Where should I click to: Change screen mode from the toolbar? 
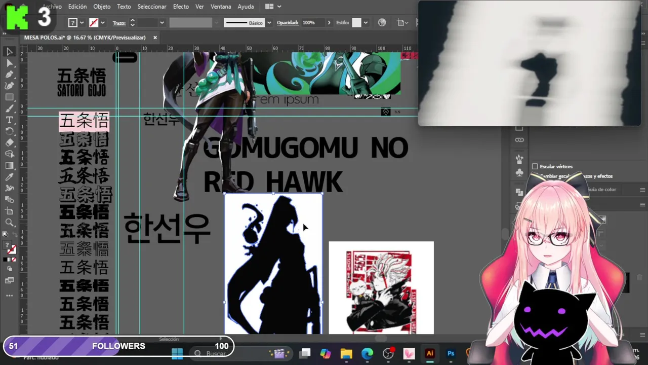(10, 280)
